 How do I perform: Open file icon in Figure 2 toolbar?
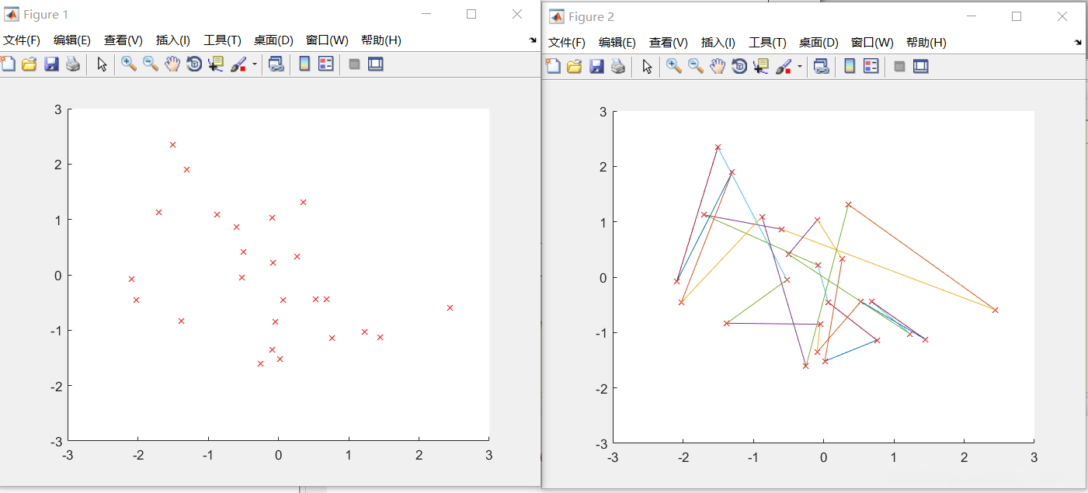575,67
